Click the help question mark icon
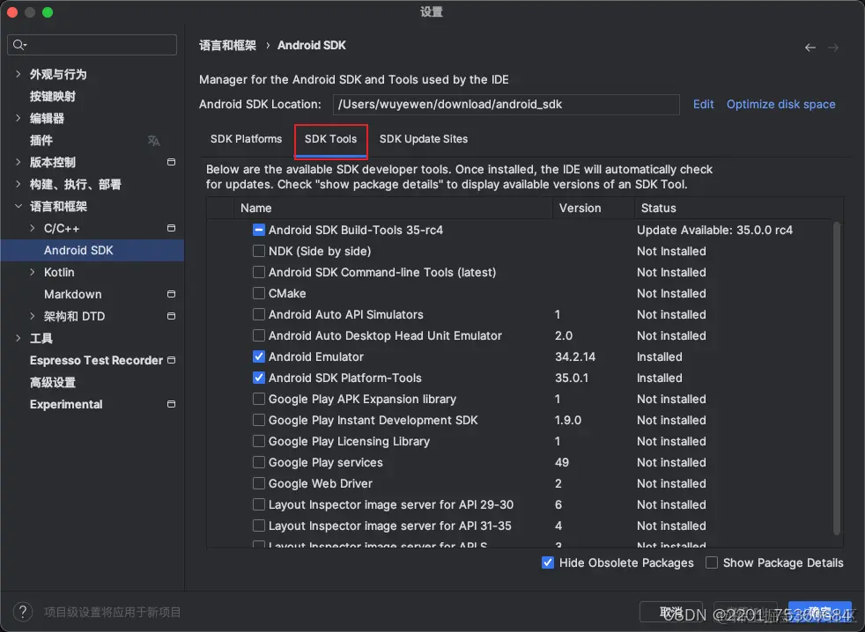The height and width of the screenshot is (632, 865). tap(23, 612)
